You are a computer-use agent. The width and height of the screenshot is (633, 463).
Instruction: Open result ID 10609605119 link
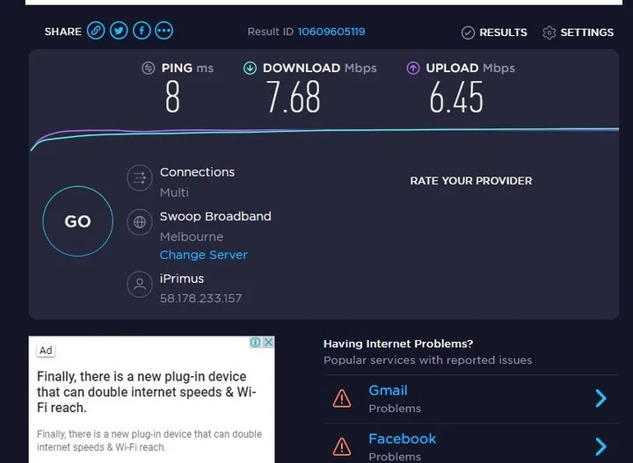tap(331, 32)
